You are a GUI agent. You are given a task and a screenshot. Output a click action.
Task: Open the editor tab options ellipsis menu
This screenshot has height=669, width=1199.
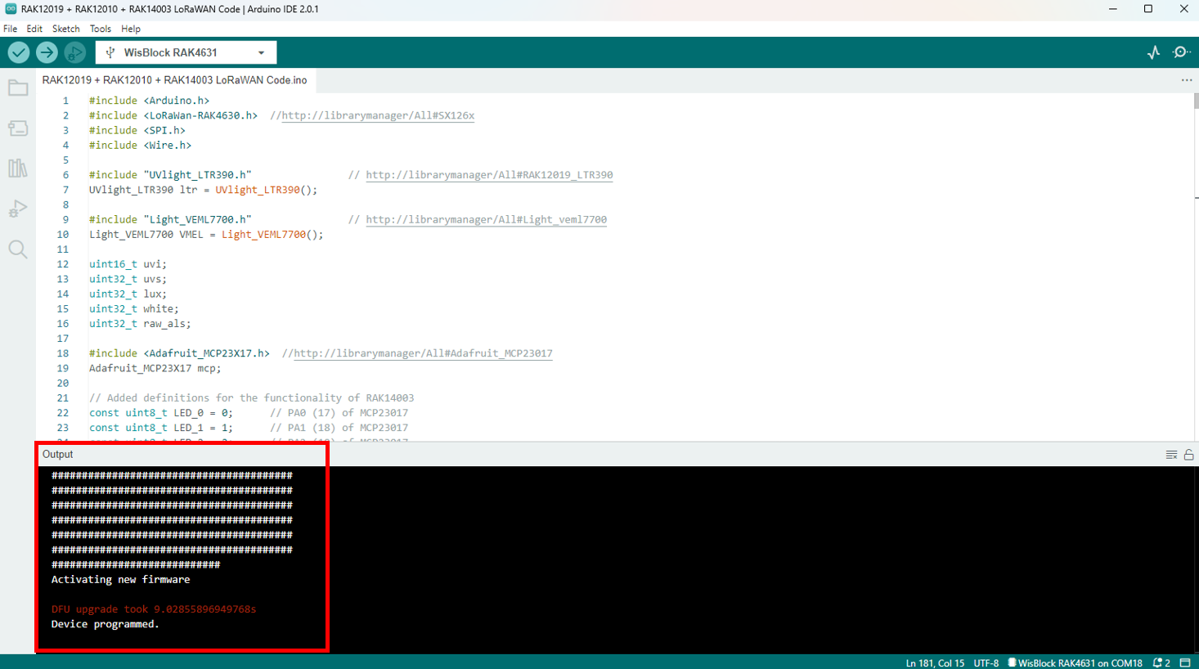[1187, 80]
